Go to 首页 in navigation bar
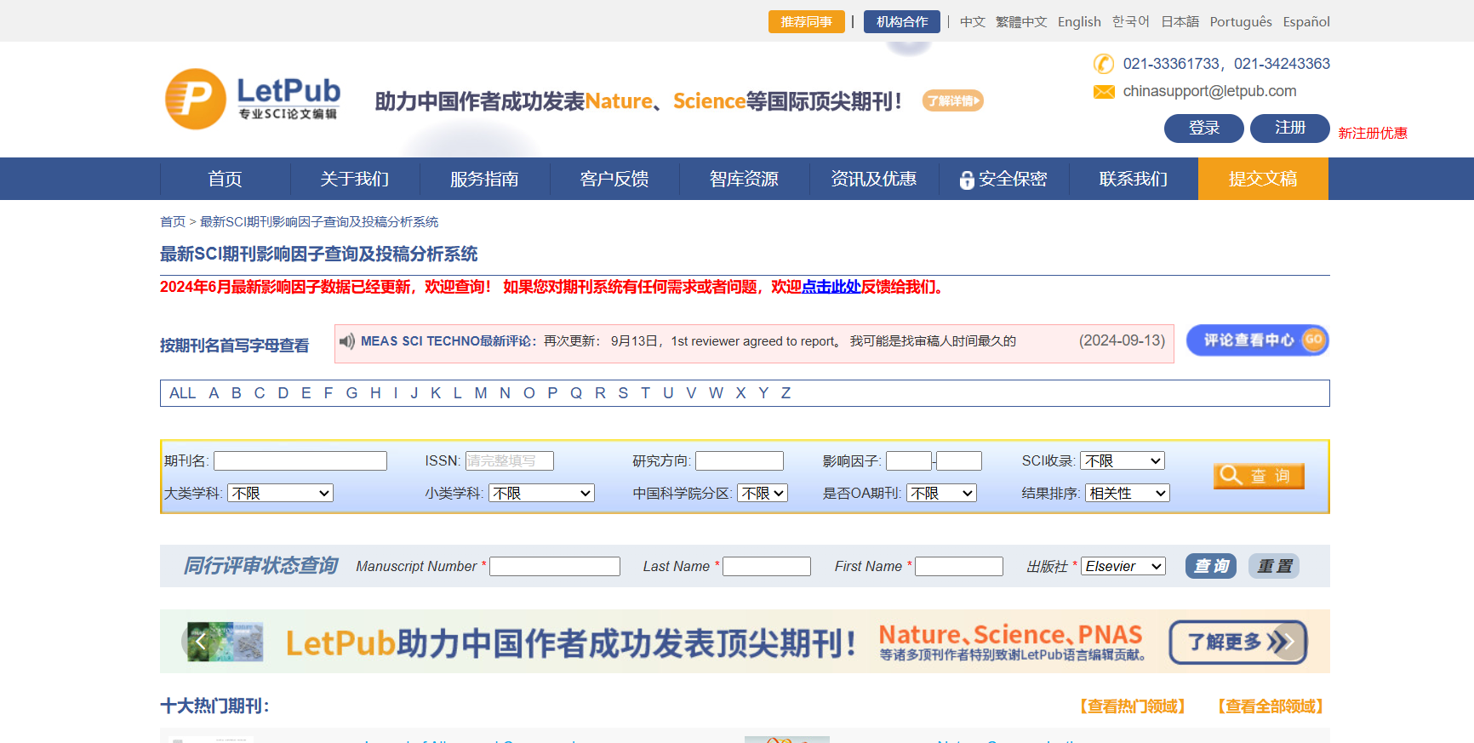Image resolution: width=1474 pixels, height=743 pixels. click(x=226, y=179)
